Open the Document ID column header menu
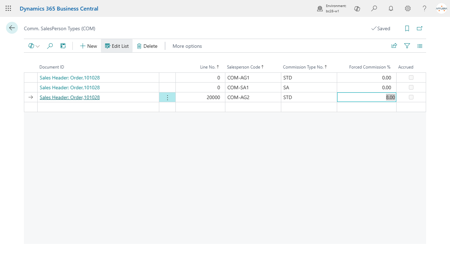Screen dimensions: 450x253 [52, 67]
